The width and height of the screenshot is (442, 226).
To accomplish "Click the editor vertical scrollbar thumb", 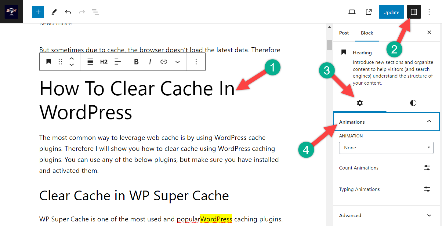I will point(329,45).
